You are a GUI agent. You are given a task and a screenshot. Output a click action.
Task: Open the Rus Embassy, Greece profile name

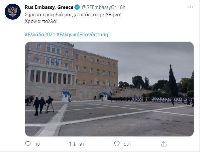click(49, 7)
